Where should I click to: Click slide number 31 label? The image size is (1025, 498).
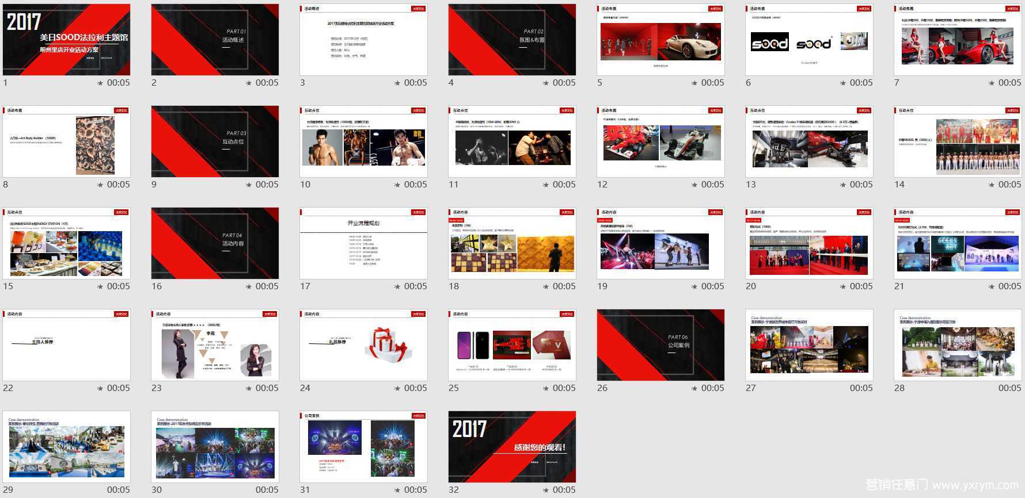pos(305,490)
